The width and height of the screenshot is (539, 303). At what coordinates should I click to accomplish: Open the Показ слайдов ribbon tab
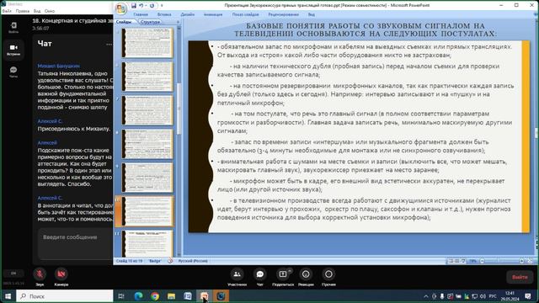pyautogui.click(x=245, y=14)
